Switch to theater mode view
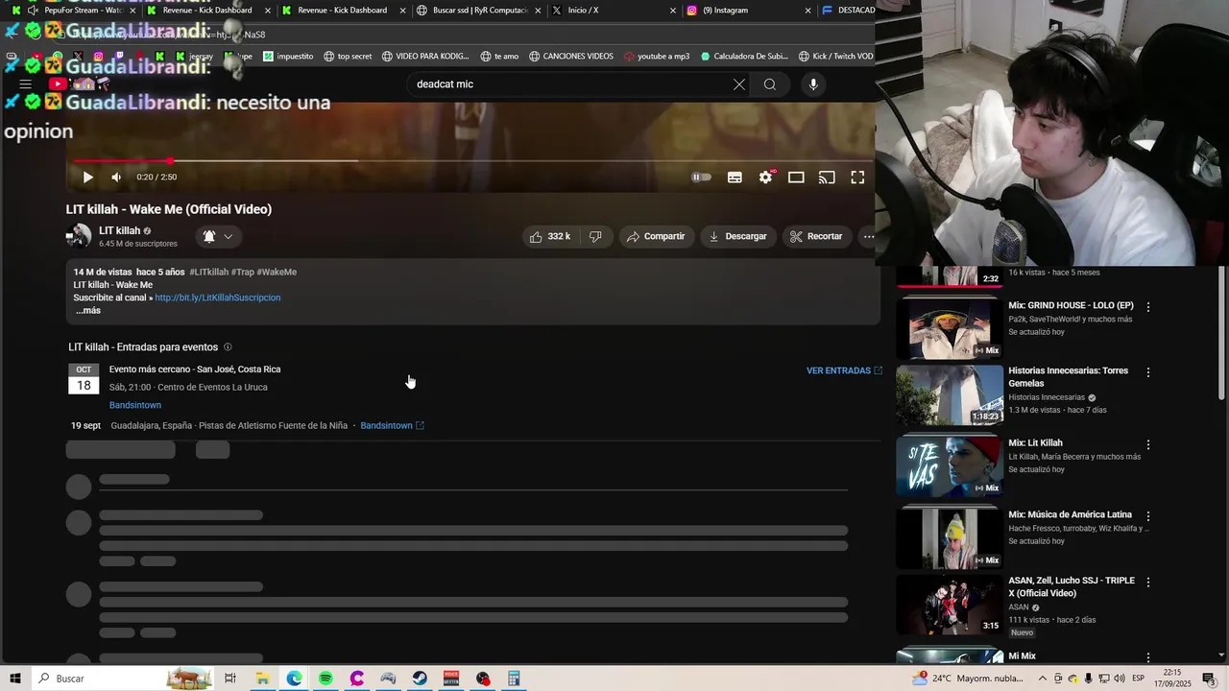 click(x=796, y=177)
